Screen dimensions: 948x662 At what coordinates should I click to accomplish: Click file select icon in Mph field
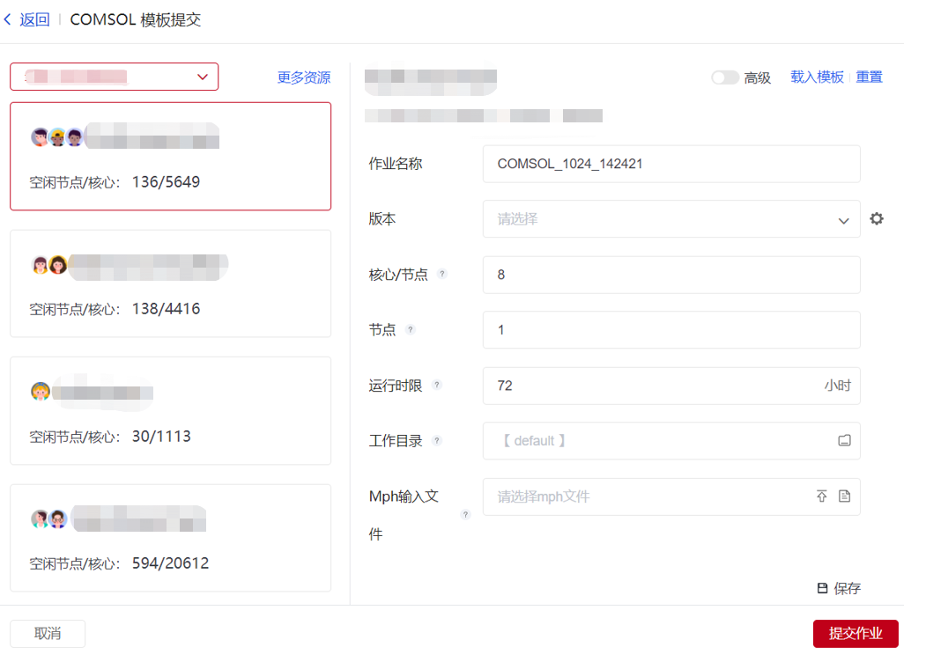pyautogui.click(x=845, y=496)
